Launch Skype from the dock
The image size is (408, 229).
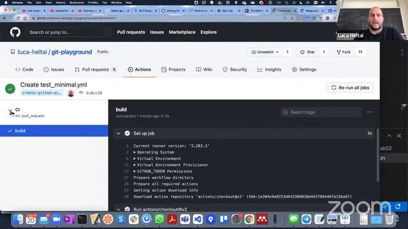click(x=120, y=219)
